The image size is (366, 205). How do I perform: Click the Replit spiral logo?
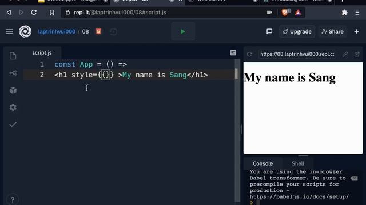(x=25, y=31)
